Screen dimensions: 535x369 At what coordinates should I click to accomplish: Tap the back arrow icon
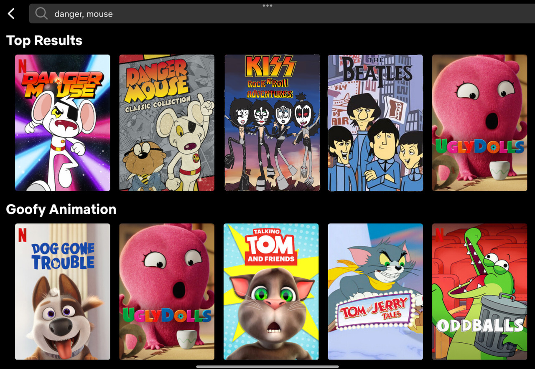(11, 14)
